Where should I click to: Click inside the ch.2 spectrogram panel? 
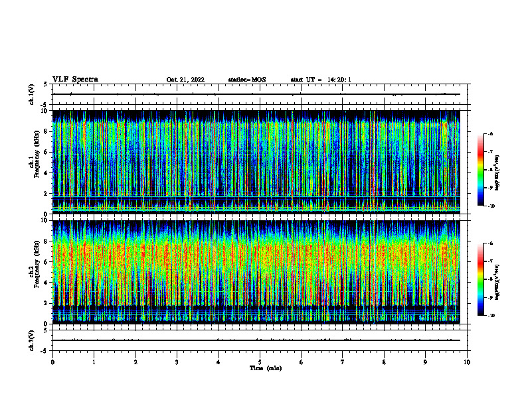256,272
